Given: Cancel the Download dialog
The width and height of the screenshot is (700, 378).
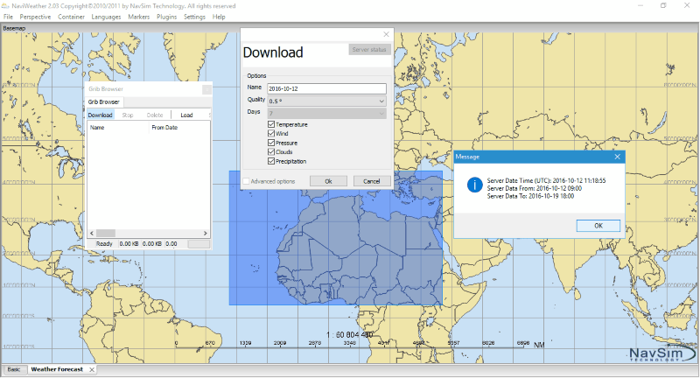Looking at the screenshot, I should [x=371, y=181].
